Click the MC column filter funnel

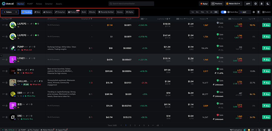(112, 19)
